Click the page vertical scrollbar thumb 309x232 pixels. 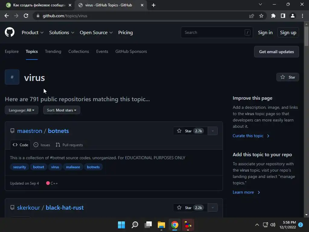click(x=306, y=37)
